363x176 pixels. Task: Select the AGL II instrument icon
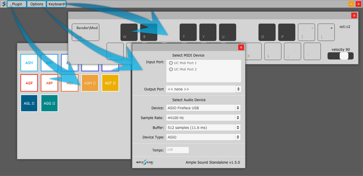tap(29, 103)
